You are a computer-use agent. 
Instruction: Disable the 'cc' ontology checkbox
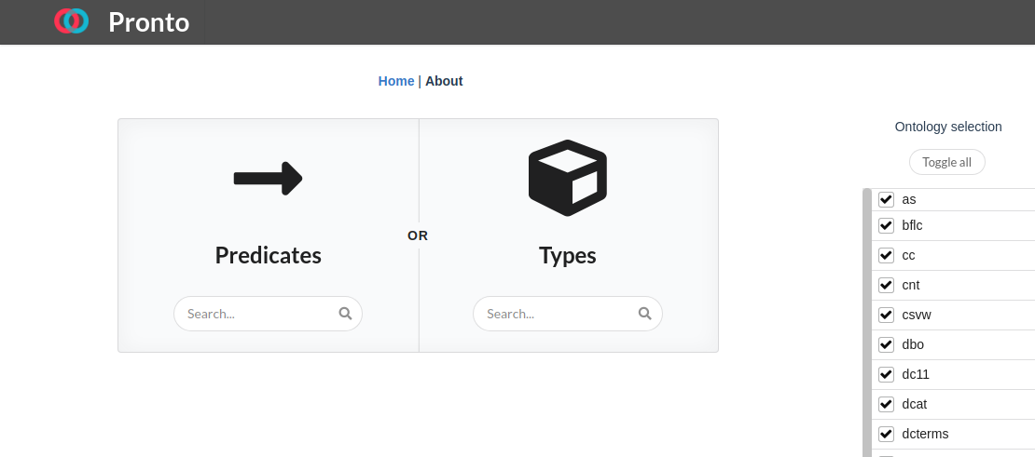[x=886, y=255]
